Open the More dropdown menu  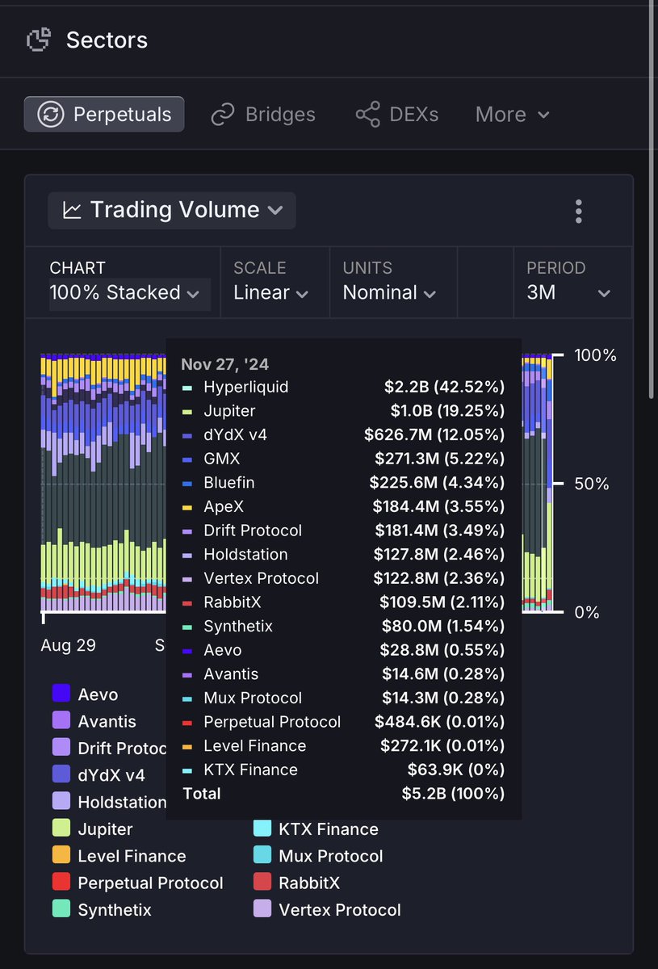(x=513, y=115)
